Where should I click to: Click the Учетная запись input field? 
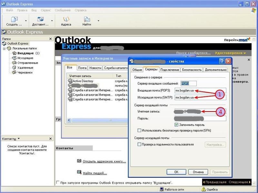pyautogui.click(x=200, y=111)
